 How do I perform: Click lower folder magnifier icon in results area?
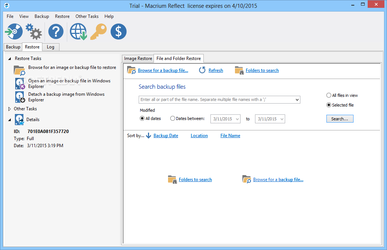(246, 179)
